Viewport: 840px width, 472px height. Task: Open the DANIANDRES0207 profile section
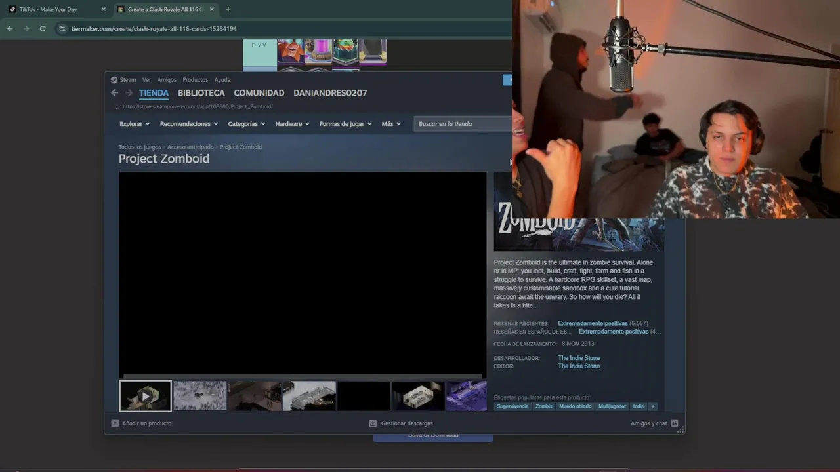pyautogui.click(x=330, y=93)
